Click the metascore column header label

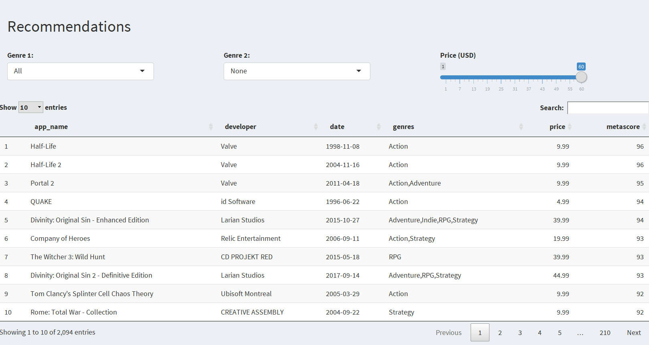click(623, 127)
